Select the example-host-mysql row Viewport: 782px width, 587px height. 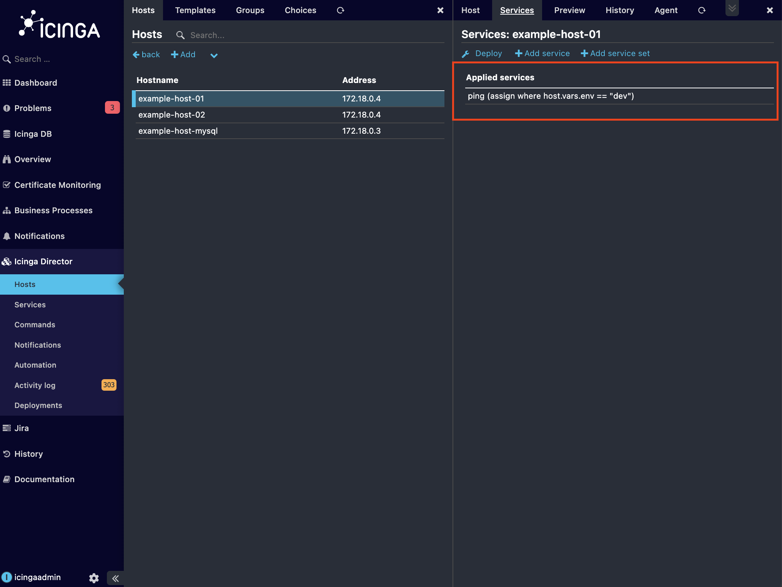(290, 131)
